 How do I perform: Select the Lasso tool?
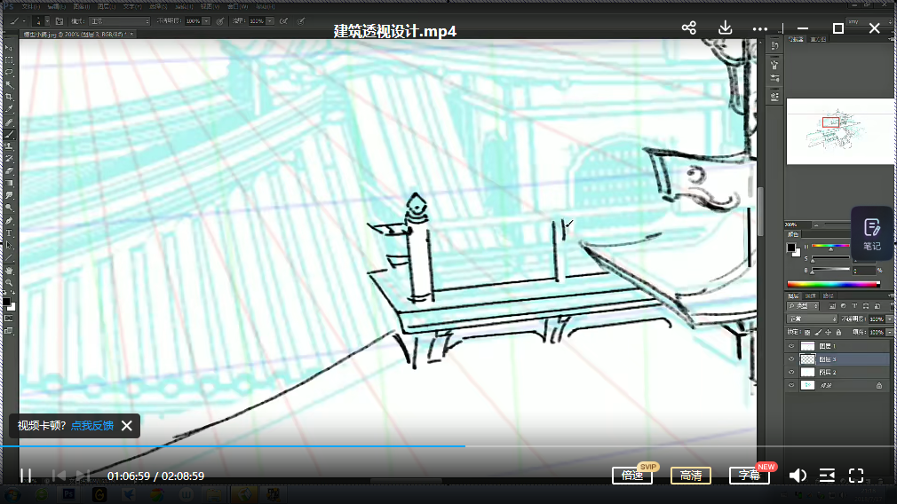pyautogui.click(x=9, y=73)
